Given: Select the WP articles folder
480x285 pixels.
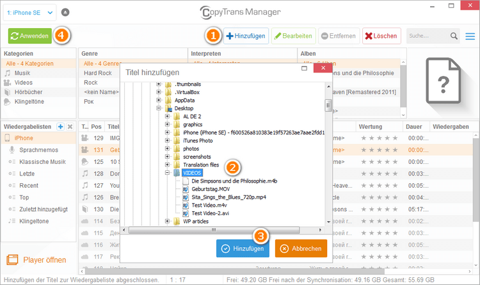Looking at the screenshot, I should (x=196, y=221).
